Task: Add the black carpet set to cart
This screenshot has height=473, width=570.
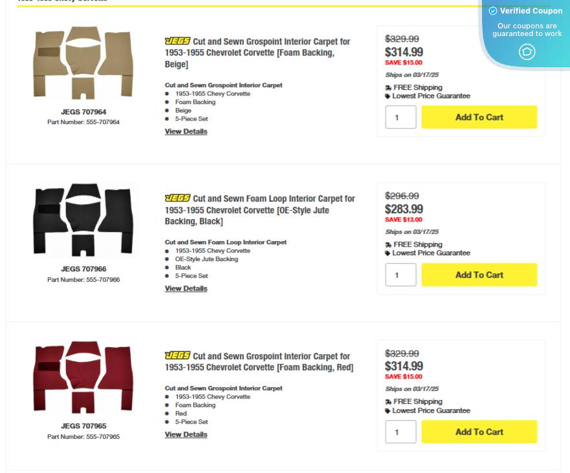Action: click(479, 274)
